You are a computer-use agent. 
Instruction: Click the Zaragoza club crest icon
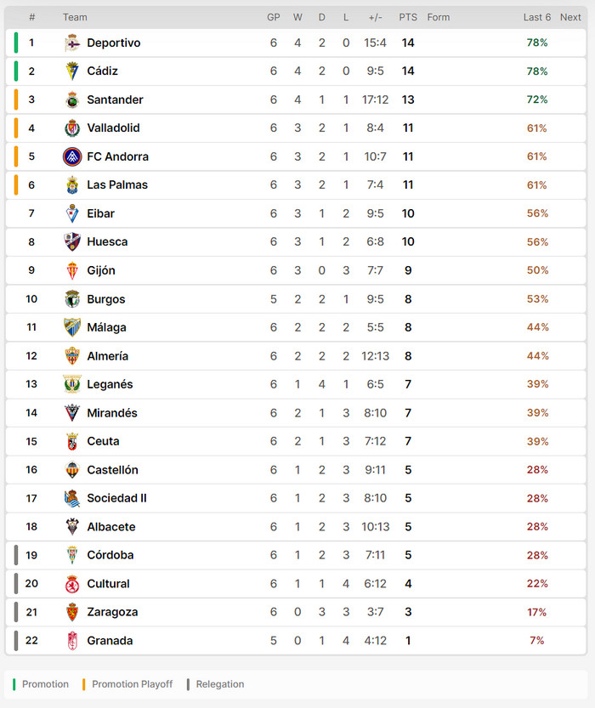(72, 613)
